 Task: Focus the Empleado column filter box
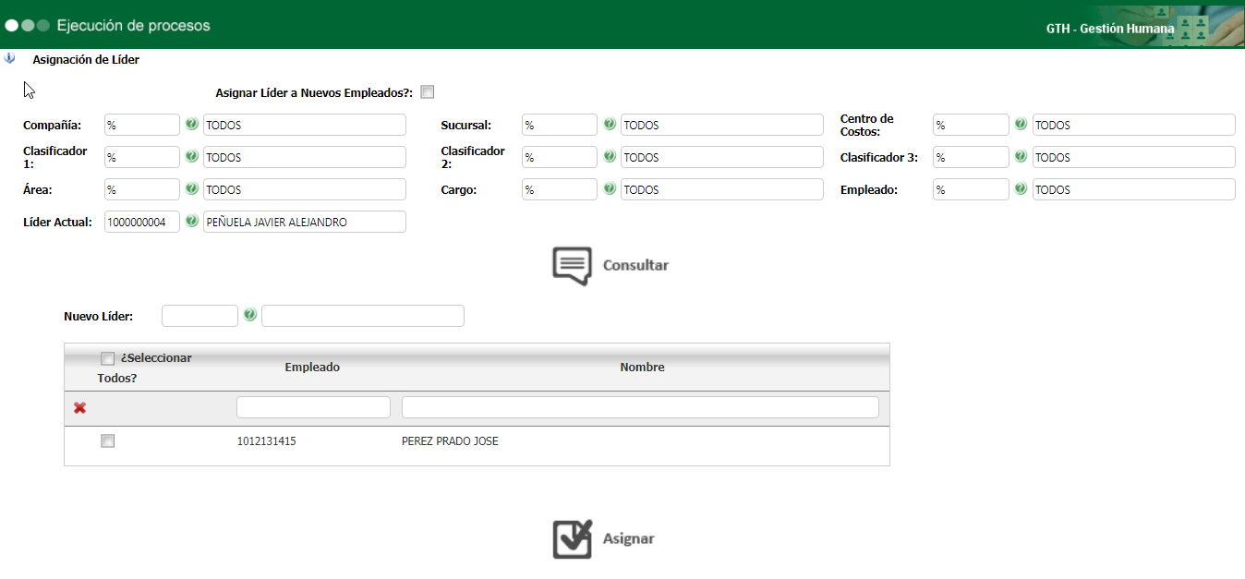coord(313,407)
